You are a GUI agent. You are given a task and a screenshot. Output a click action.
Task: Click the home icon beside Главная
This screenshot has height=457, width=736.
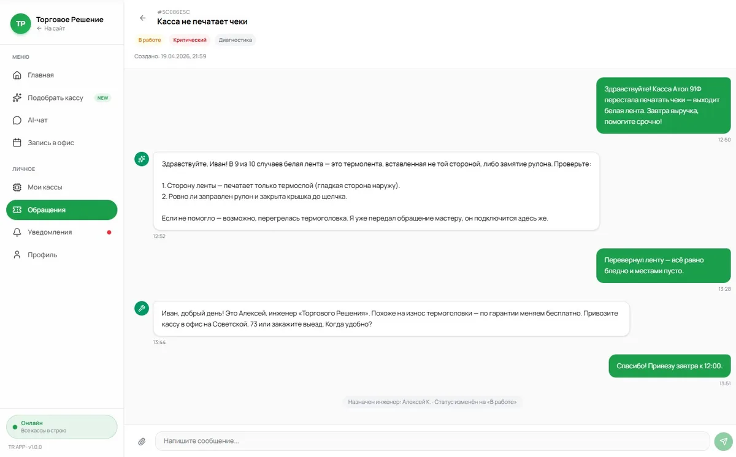click(x=17, y=75)
